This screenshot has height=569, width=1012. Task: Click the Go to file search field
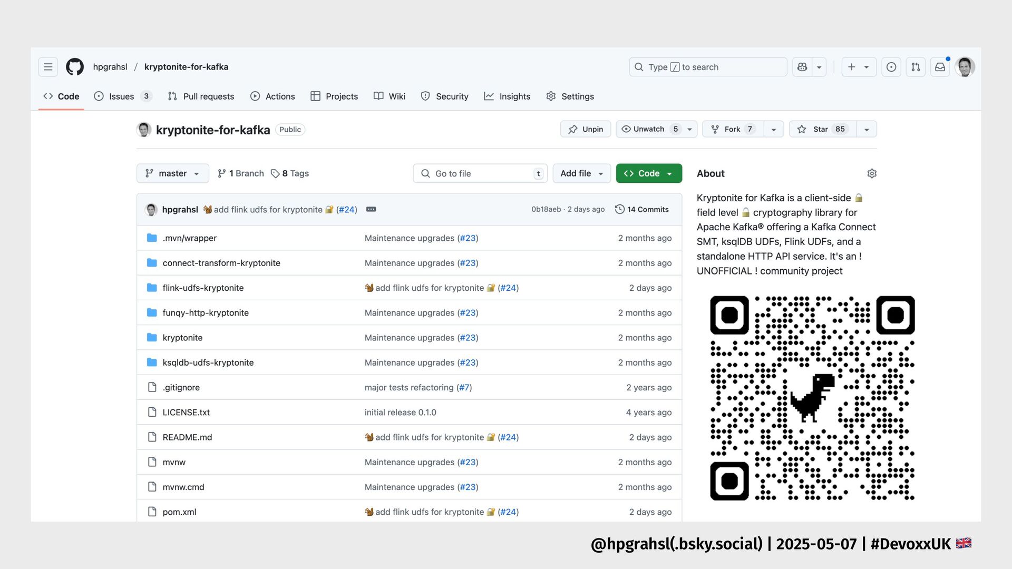(480, 173)
